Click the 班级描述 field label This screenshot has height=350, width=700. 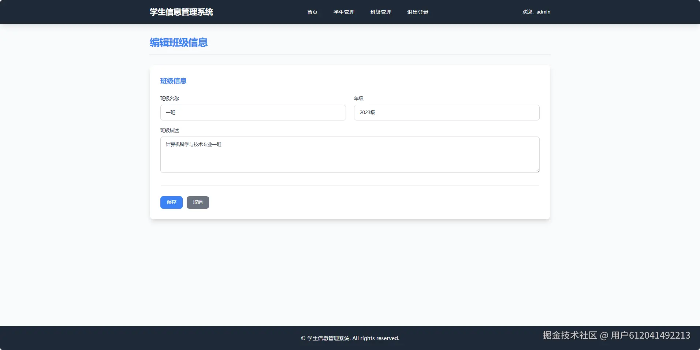pyautogui.click(x=170, y=130)
